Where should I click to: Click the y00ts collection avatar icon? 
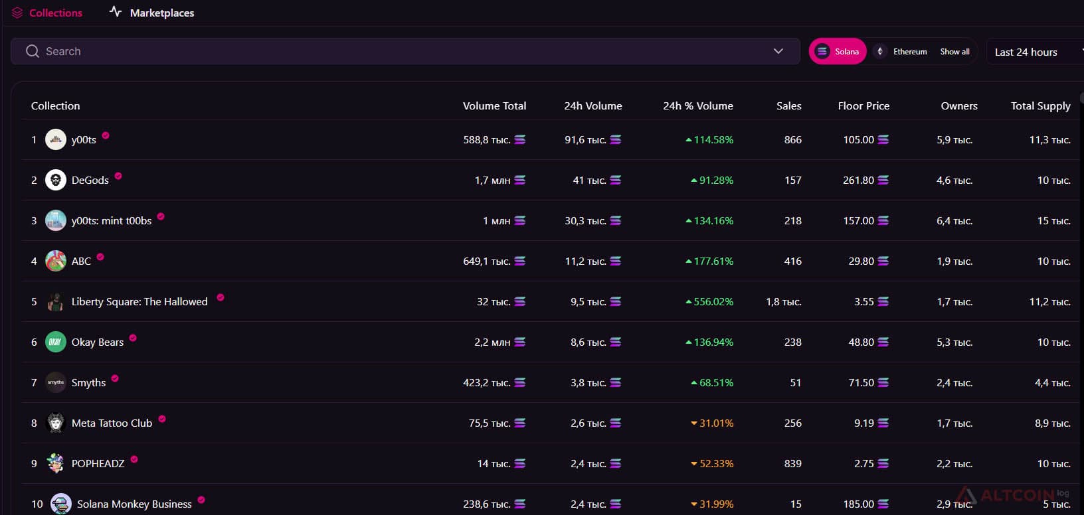(x=56, y=139)
